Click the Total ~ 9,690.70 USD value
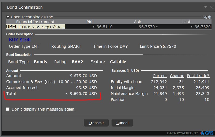The image size is (215, 137). point(81,94)
